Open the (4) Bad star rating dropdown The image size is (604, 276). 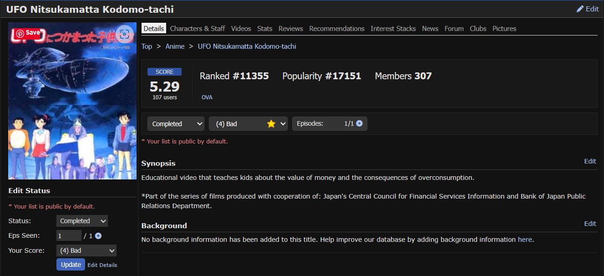pos(248,124)
